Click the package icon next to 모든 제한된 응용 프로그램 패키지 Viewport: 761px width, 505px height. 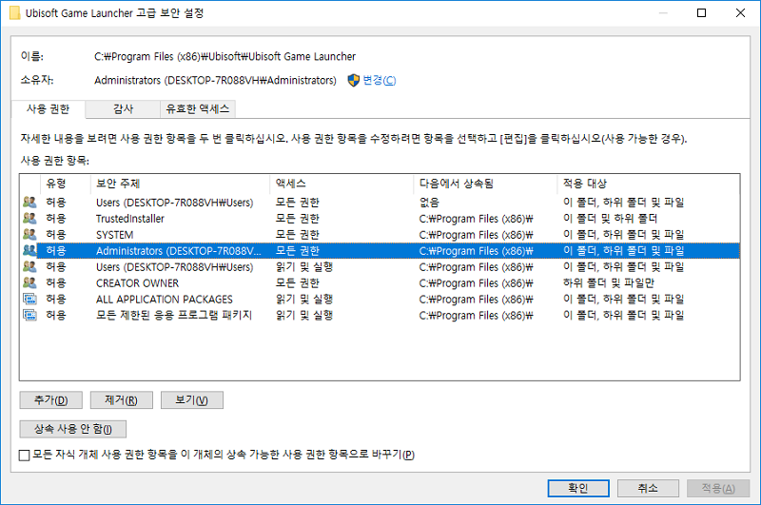(29, 315)
